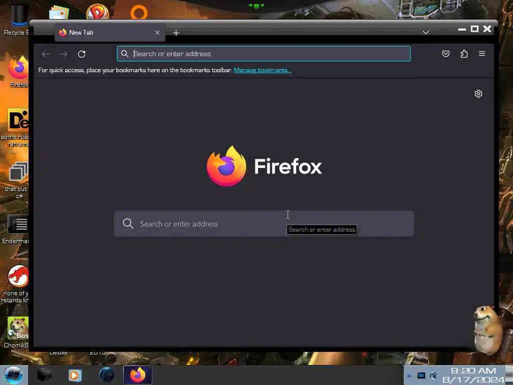Open the new tab personalize gear icon

(x=478, y=94)
